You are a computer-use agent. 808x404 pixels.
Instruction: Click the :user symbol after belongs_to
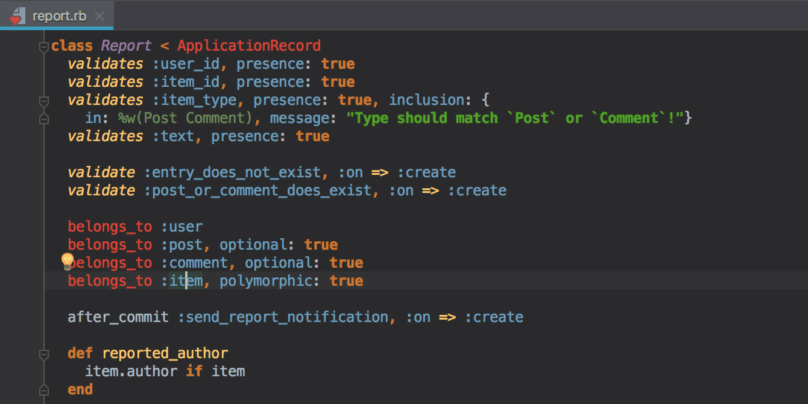[181, 227]
